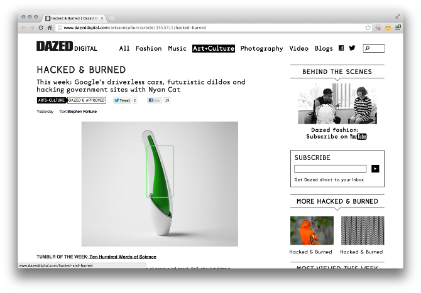Open Dazed Facebook page icon
The height and width of the screenshot is (293, 421).
[x=341, y=48]
